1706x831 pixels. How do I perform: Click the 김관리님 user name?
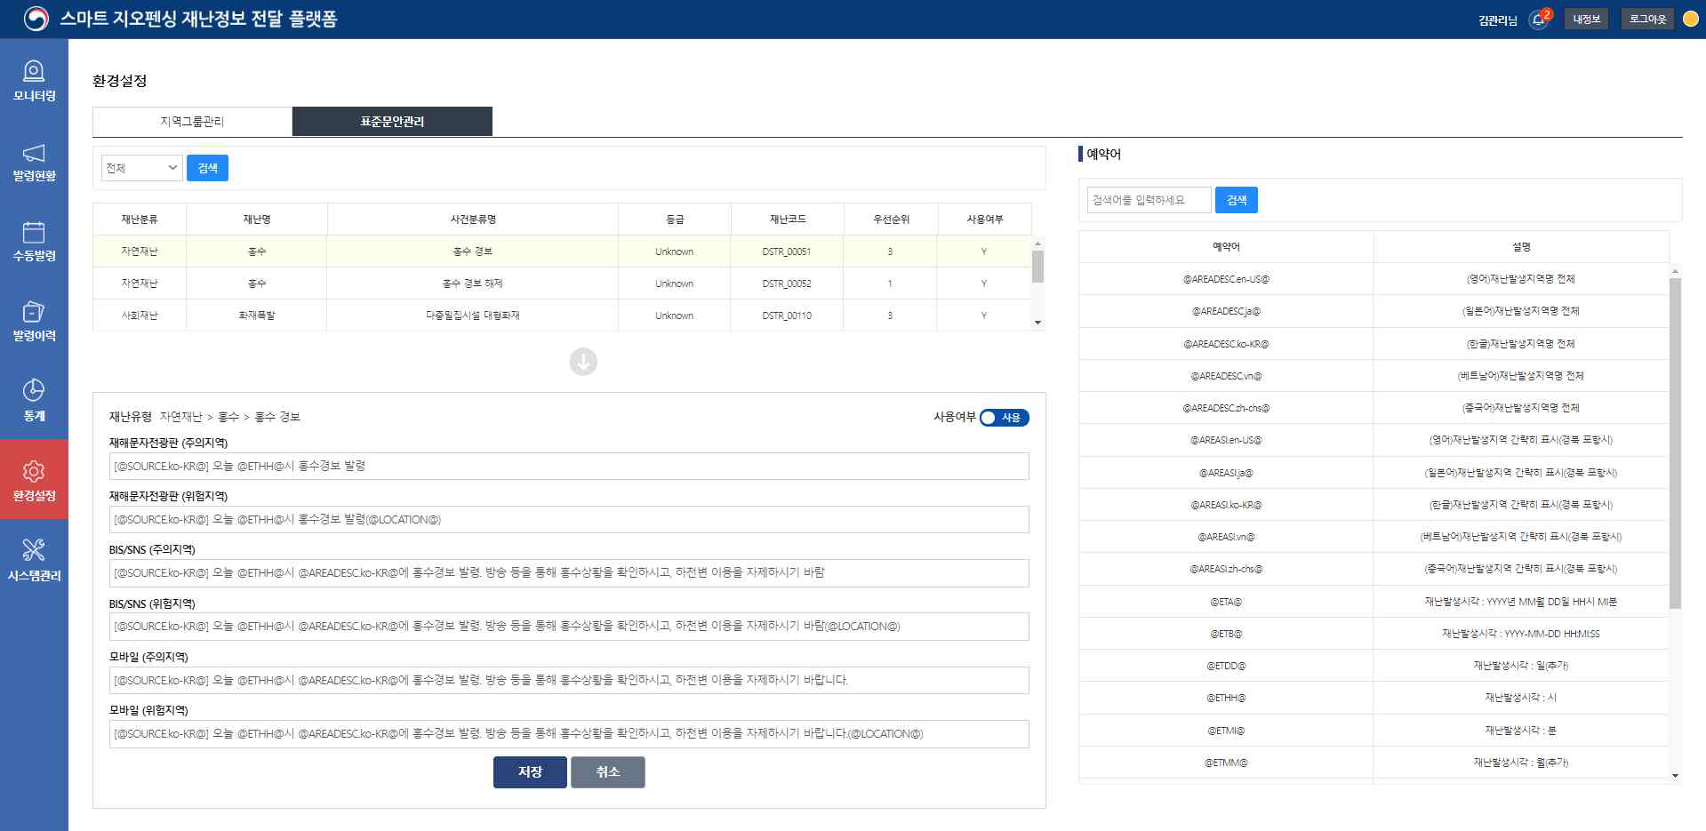1497,20
